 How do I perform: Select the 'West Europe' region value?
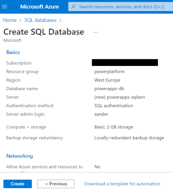[x=107, y=80]
